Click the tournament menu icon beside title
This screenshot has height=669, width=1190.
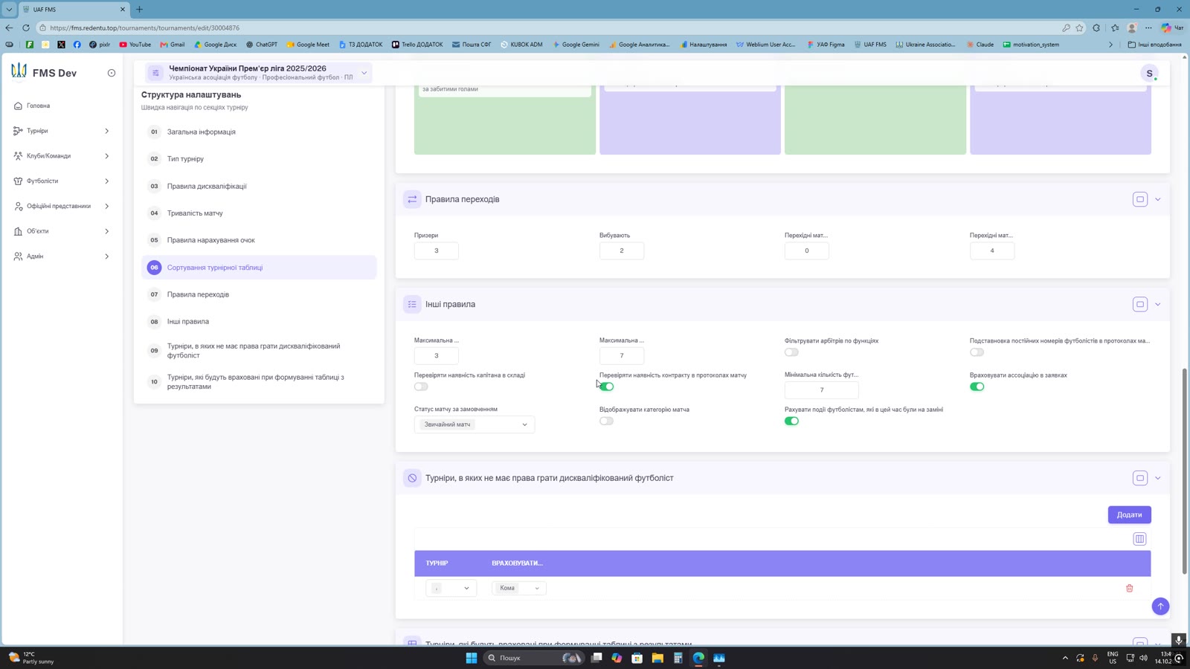coord(155,73)
